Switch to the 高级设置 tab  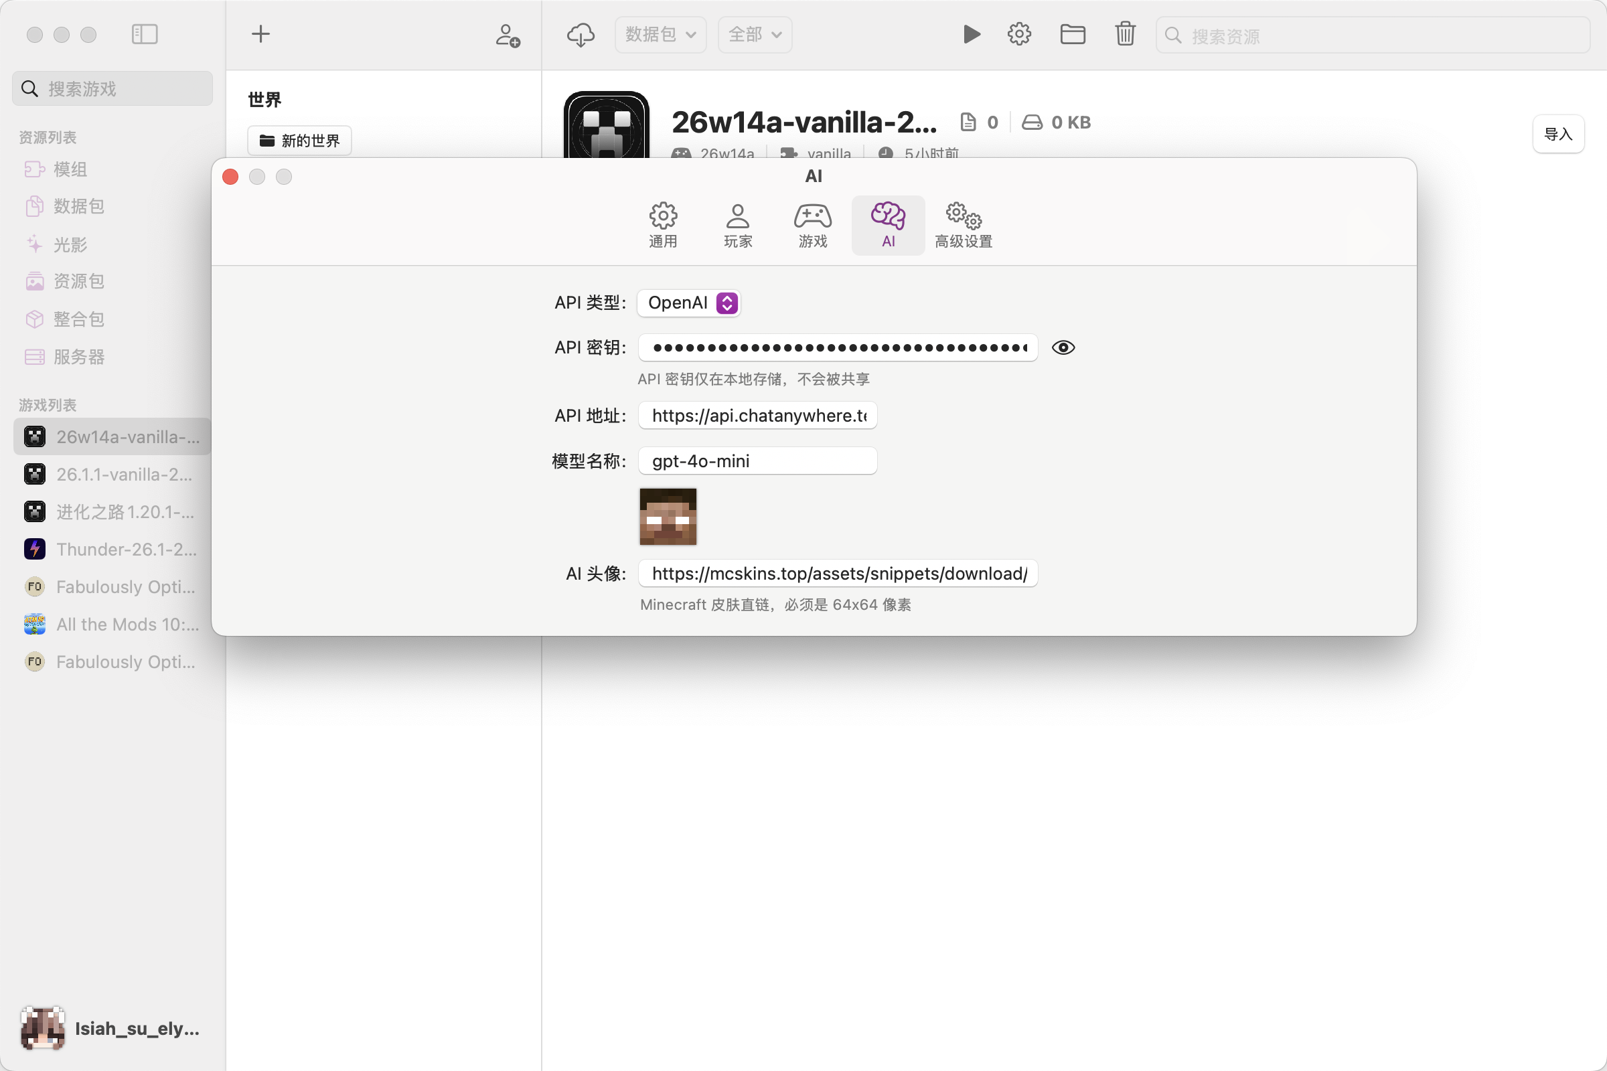(x=963, y=225)
